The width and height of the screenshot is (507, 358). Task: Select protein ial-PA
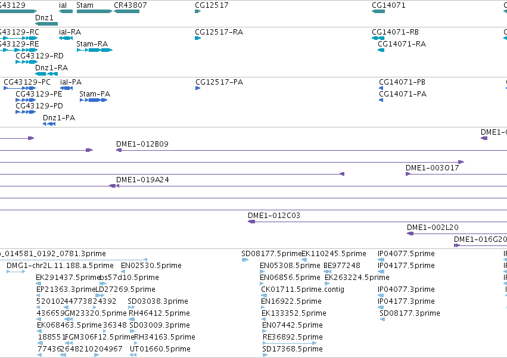pyautogui.click(x=71, y=82)
